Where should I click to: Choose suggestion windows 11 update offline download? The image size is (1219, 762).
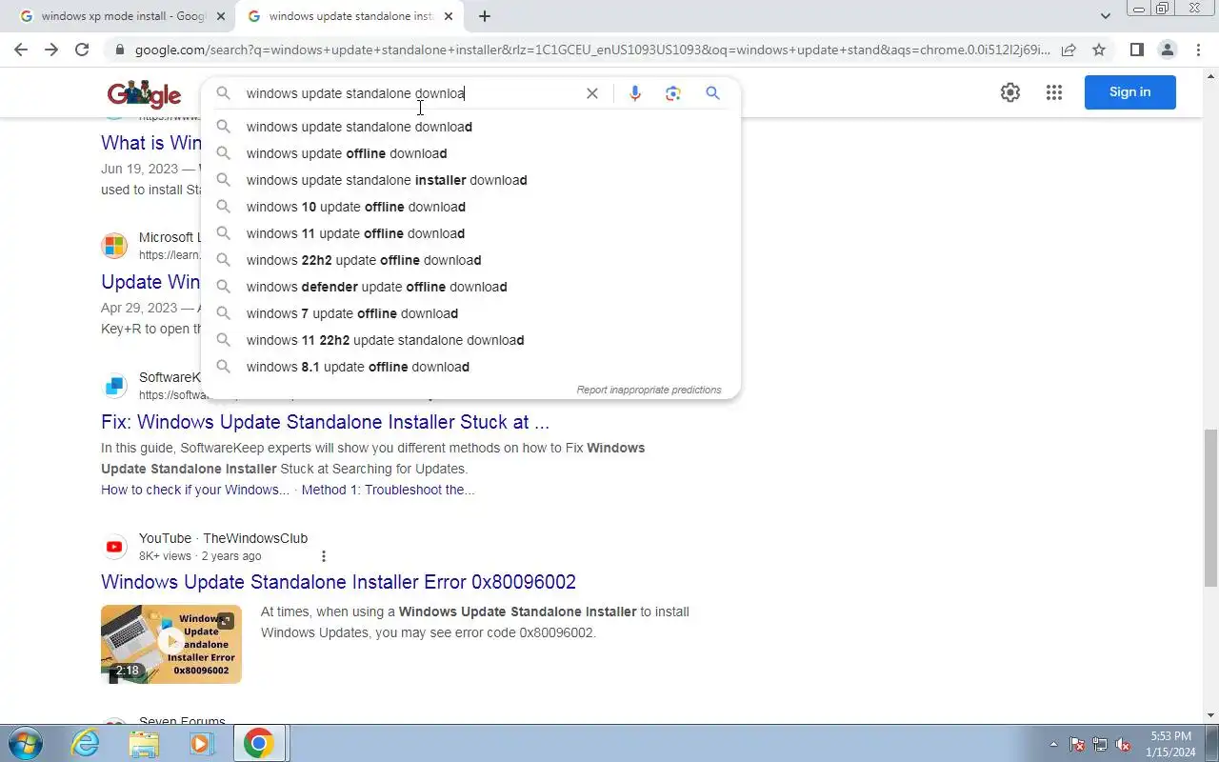pos(470,233)
